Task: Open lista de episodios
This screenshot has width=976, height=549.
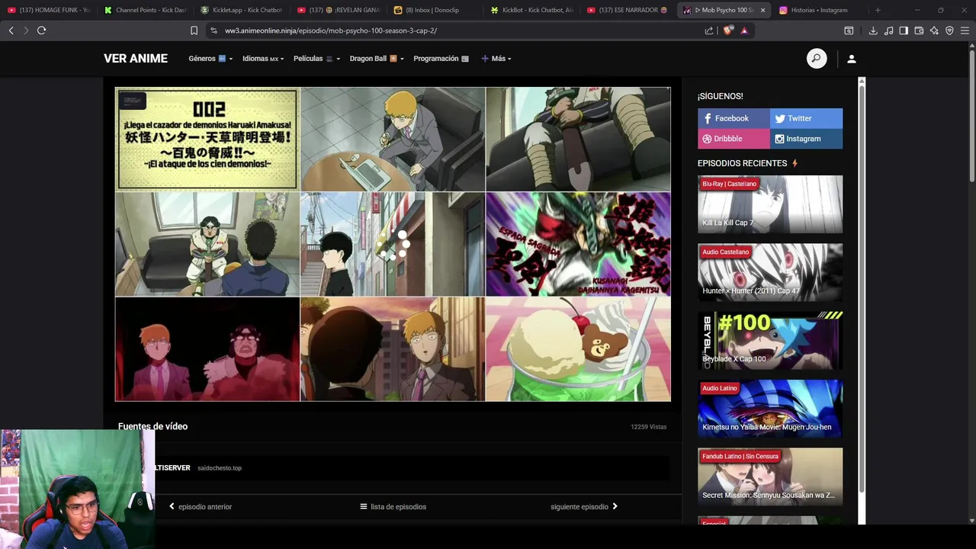Action: (x=393, y=506)
